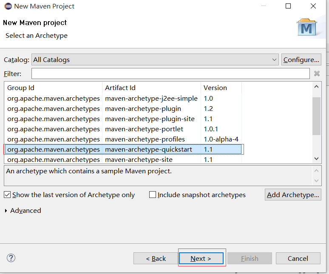Click inside the Filter text field
The image size is (329, 274).
[x=170, y=73]
